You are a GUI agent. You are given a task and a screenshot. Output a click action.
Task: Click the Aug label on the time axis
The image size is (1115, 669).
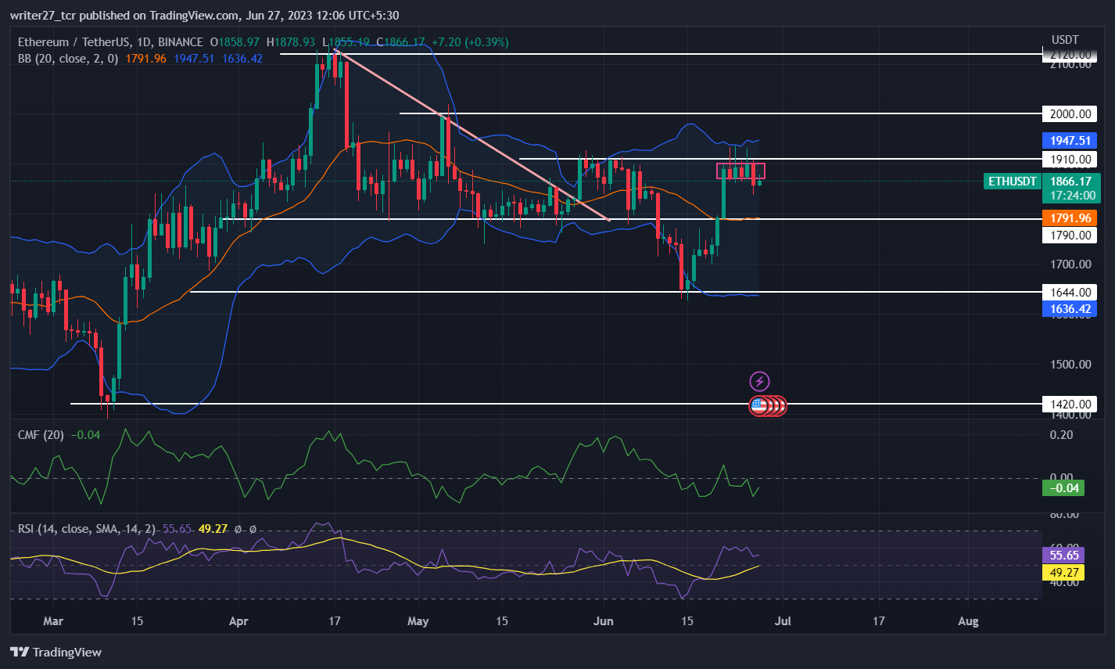click(x=968, y=621)
